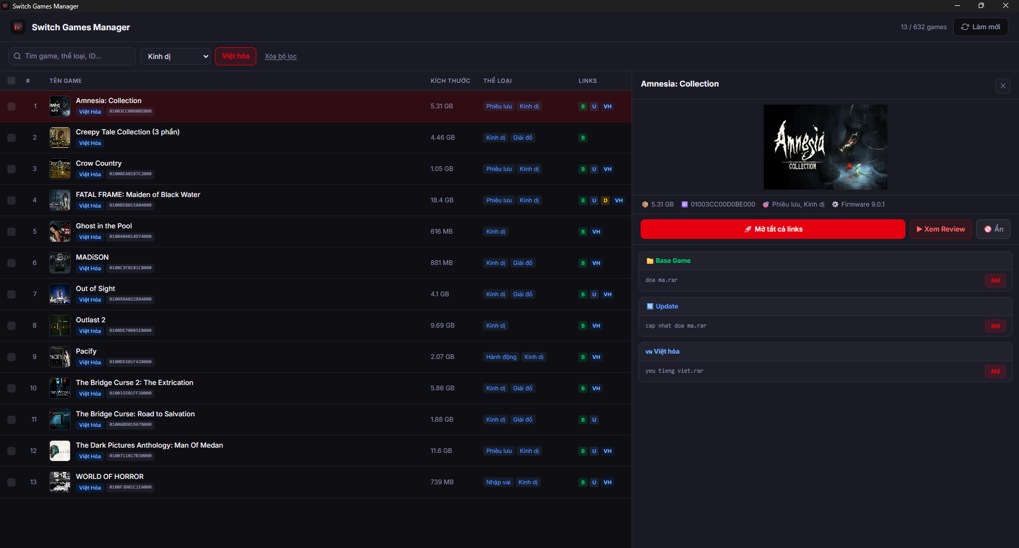Viewport: 1019px width, 548px height.
Task: Click the Xóa bộ lọc link
Action: (x=281, y=56)
